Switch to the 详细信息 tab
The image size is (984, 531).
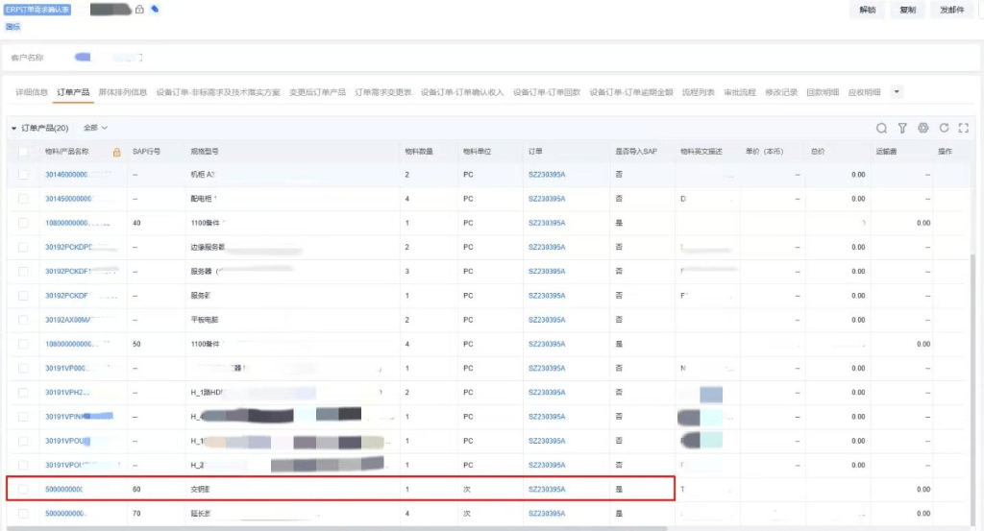tap(32, 92)
